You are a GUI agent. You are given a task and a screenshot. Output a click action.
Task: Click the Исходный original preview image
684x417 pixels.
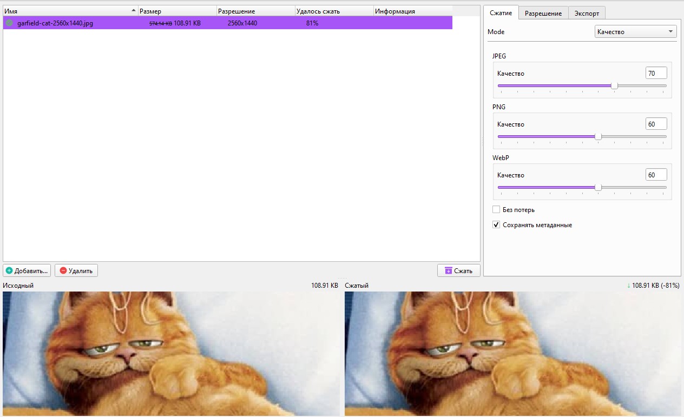(170, 354)
